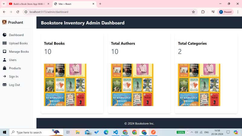The width and height of the screenshot is (242, 136).
Task: Open the Chrome three-dot menu
Action: (x=238, y=12)
